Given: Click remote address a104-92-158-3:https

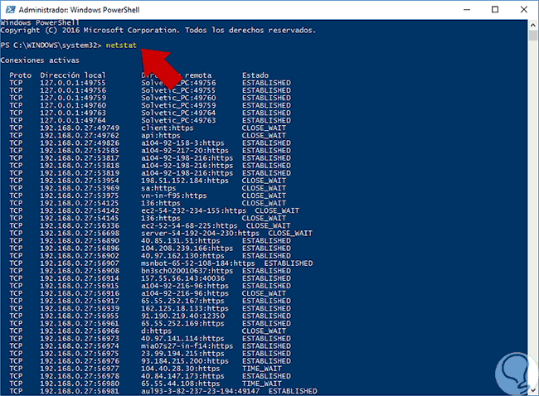Looking at the screenshot, I should pos(182,143).
